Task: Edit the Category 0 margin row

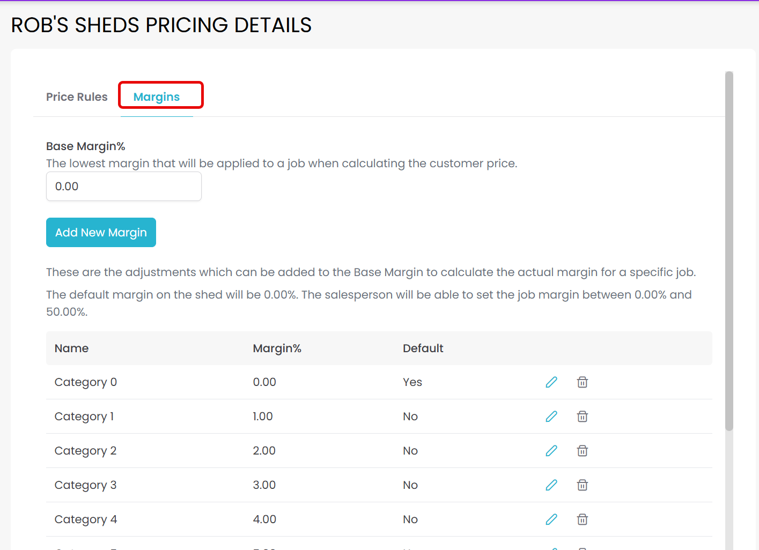Action: pos(551,382)
